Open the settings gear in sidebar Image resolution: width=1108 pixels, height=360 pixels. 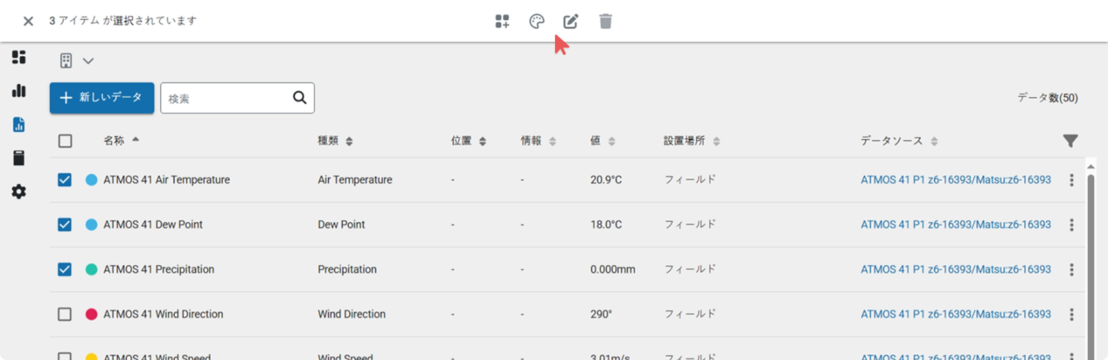19,191
